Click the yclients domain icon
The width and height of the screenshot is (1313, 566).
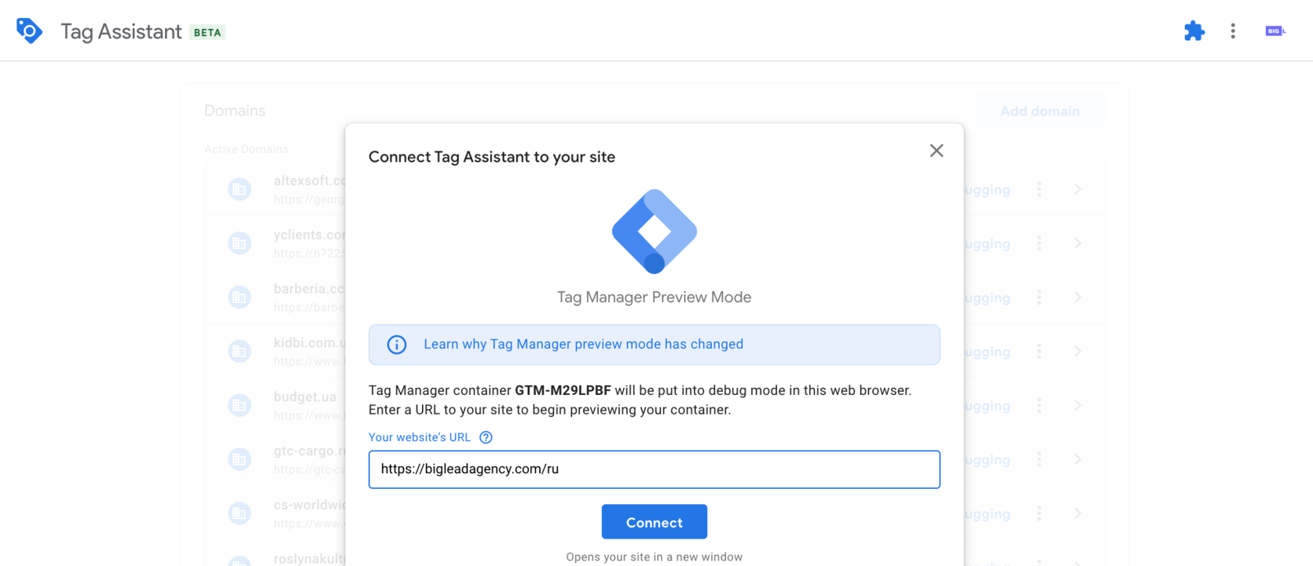[239, 243]
